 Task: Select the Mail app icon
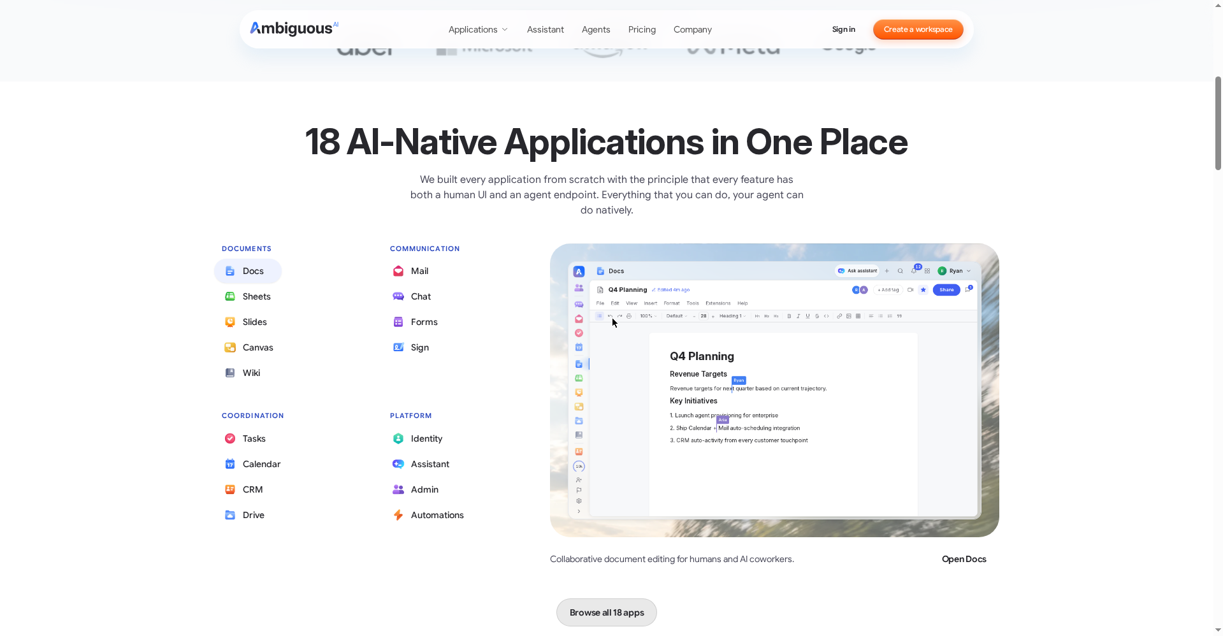398,271
